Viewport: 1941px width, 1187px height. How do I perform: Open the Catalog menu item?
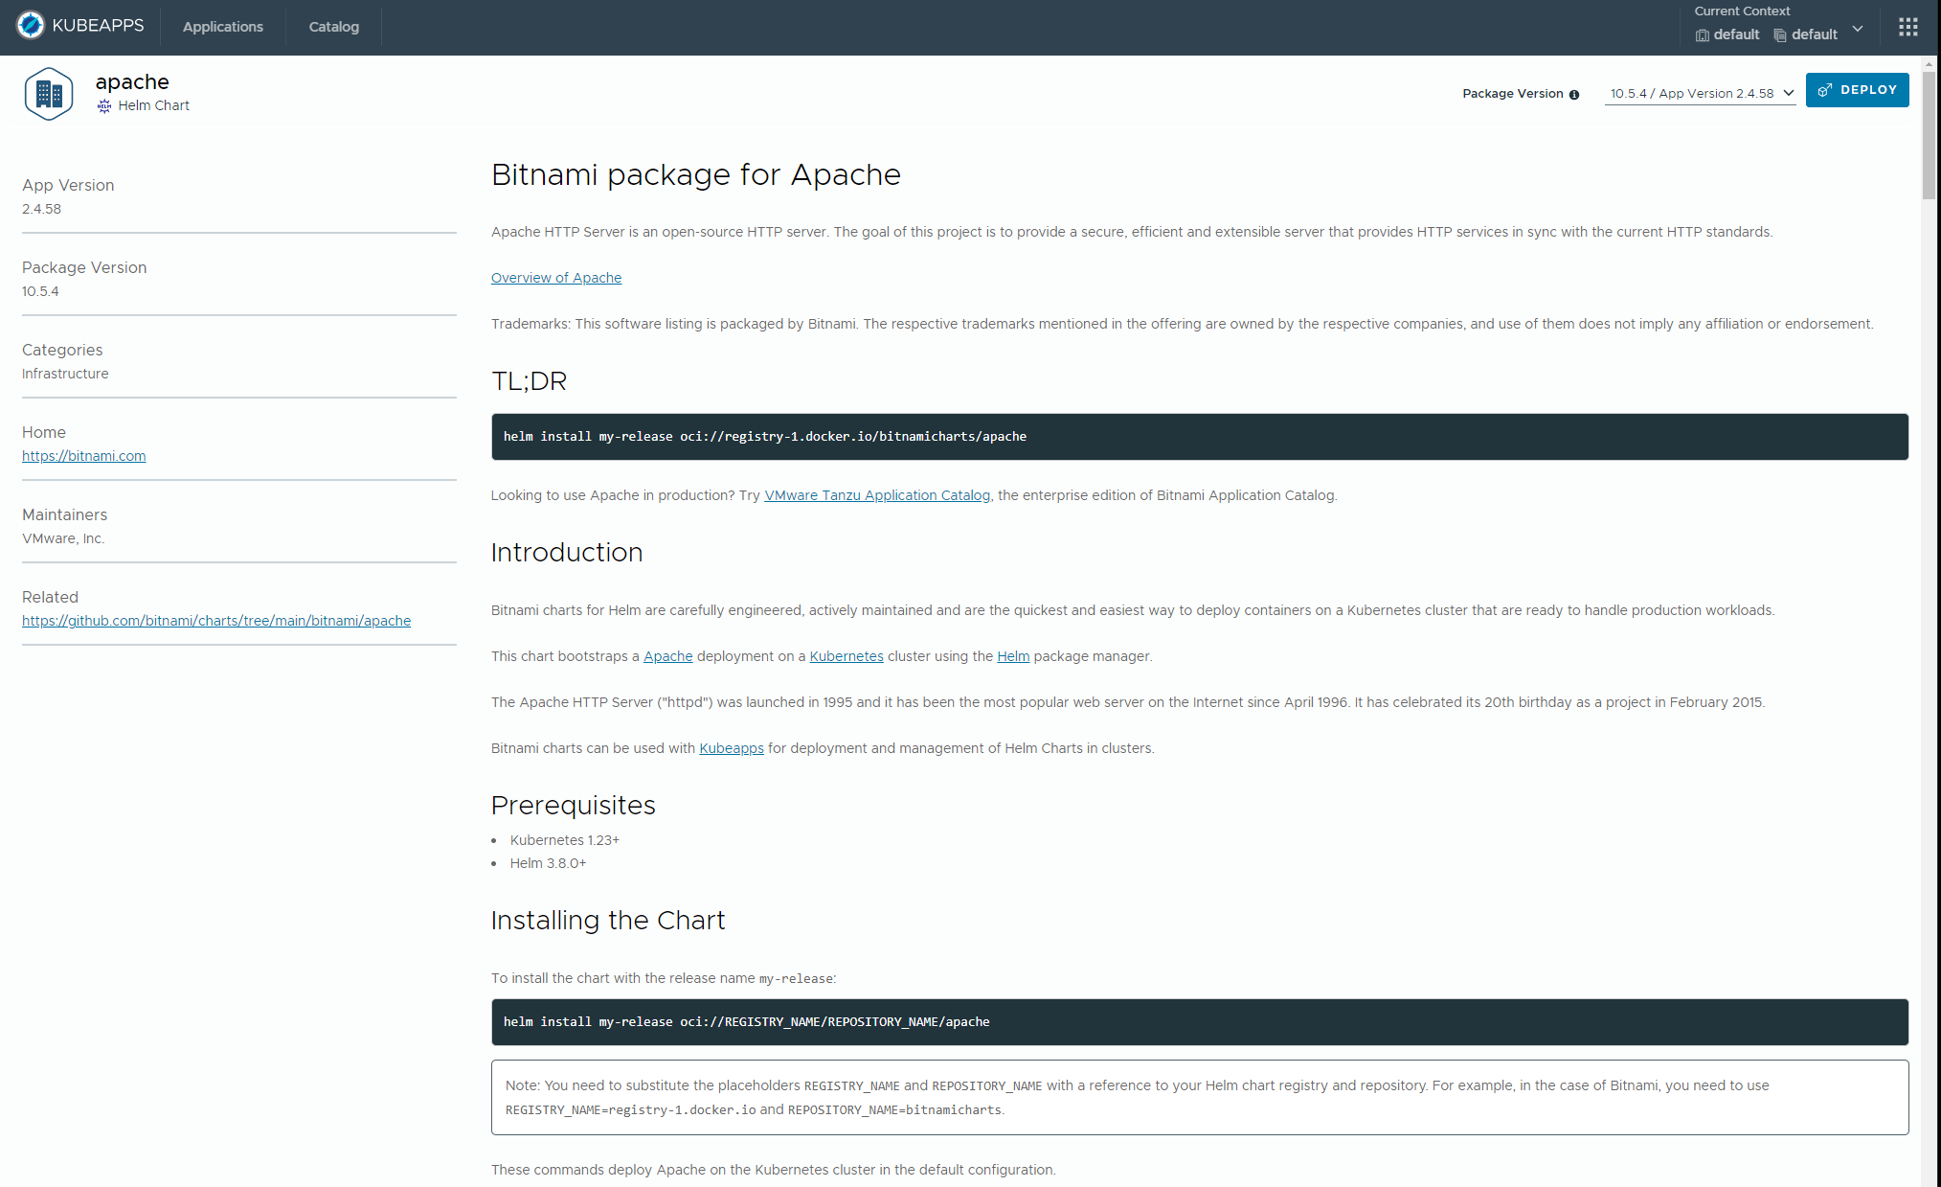click(x=333, y=27)
